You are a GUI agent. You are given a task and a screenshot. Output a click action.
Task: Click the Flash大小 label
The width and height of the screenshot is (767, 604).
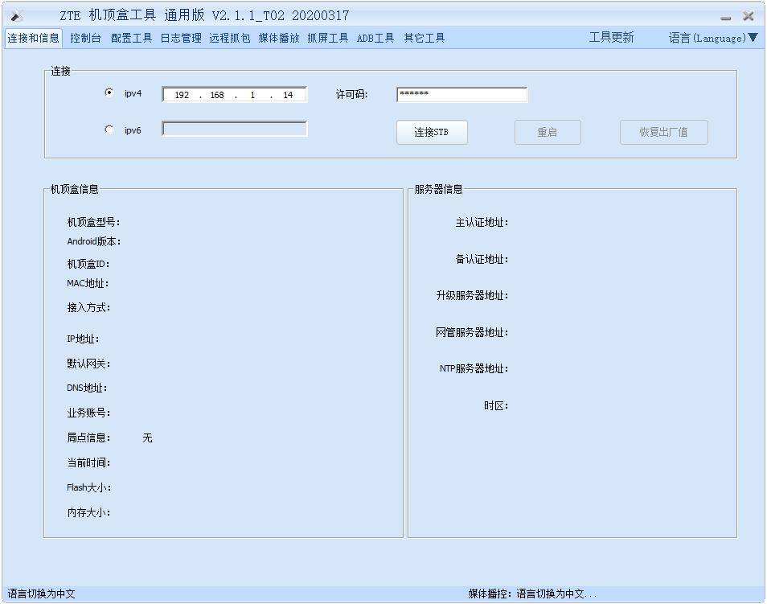coord(89,487)
